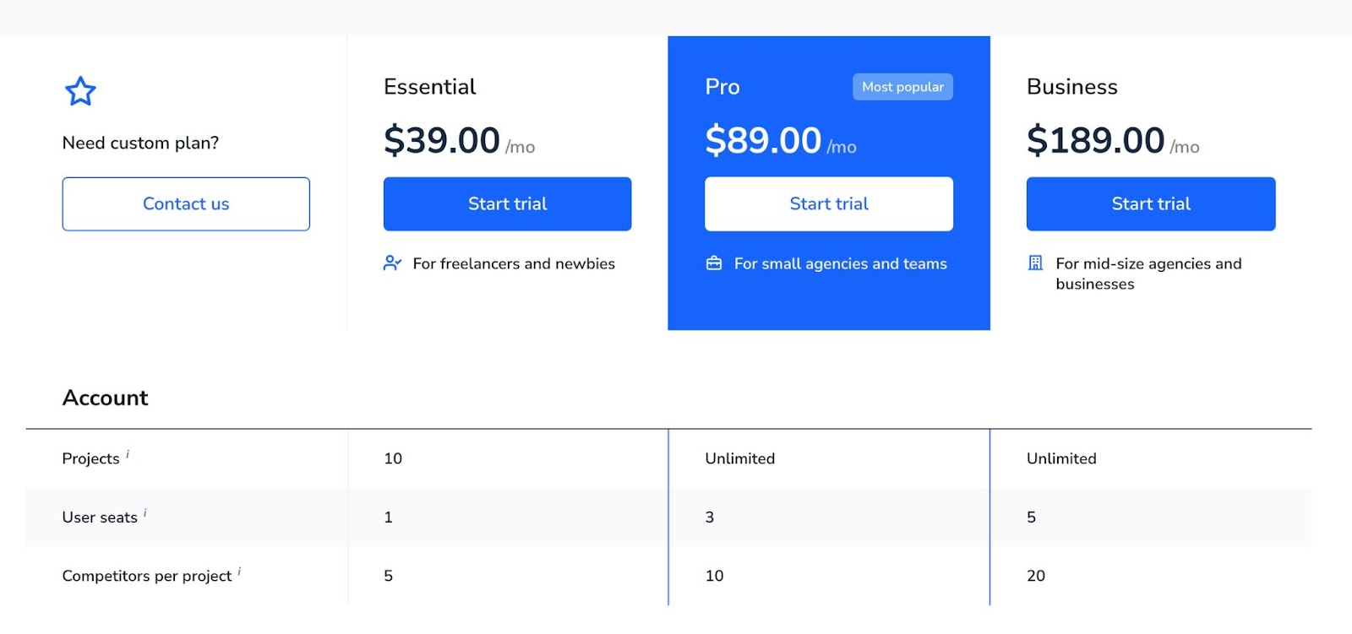Click the building icon under Business plan
The image size is (1352, 634).
click(x=1035, y=263)
